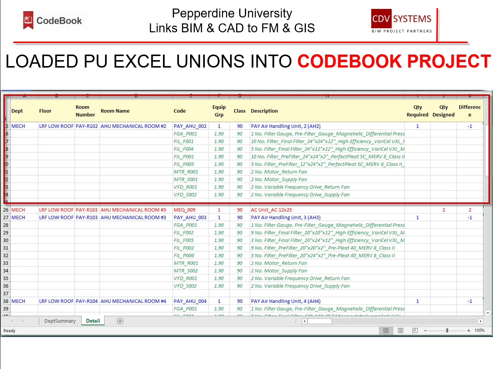The width and height of the screenshot is (493, 369).
Task: Select row 30 header
Action: 6,240
